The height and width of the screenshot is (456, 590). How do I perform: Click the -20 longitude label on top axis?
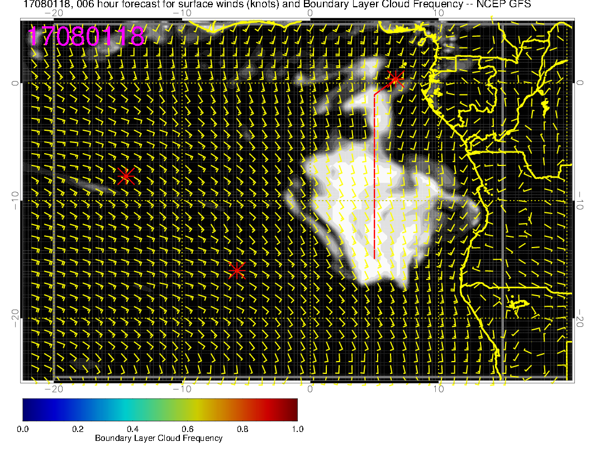point(53,13)
